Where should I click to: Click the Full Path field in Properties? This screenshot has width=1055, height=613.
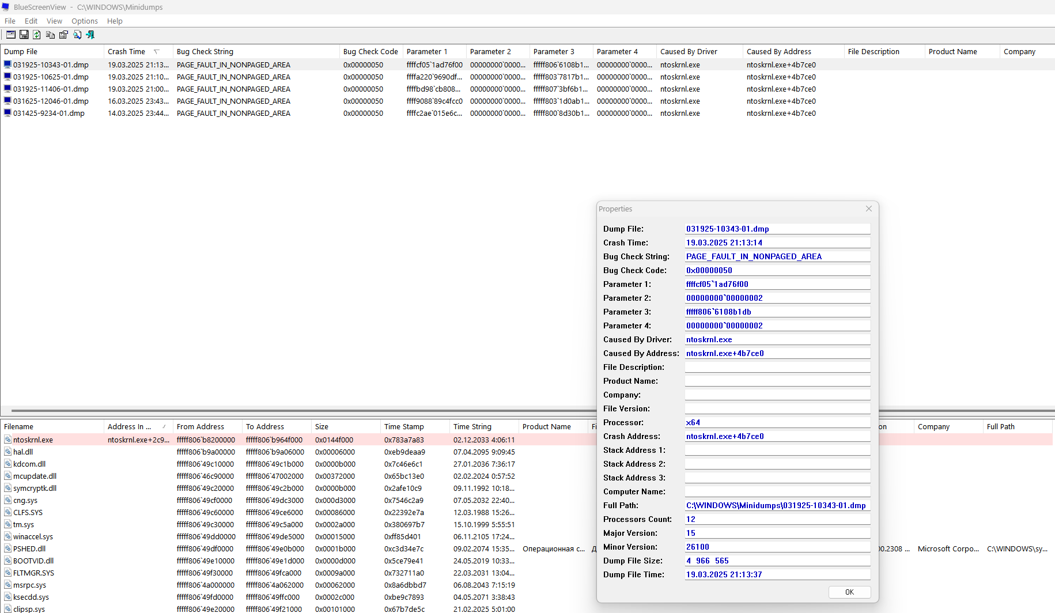[x=777, y=506]
